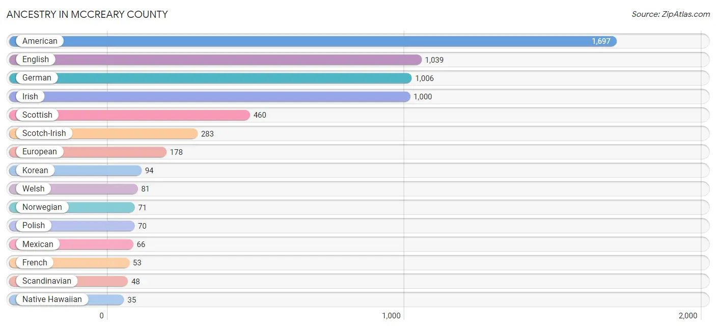
Task: Select the Scottish label
Action: [x=37, y=115]
